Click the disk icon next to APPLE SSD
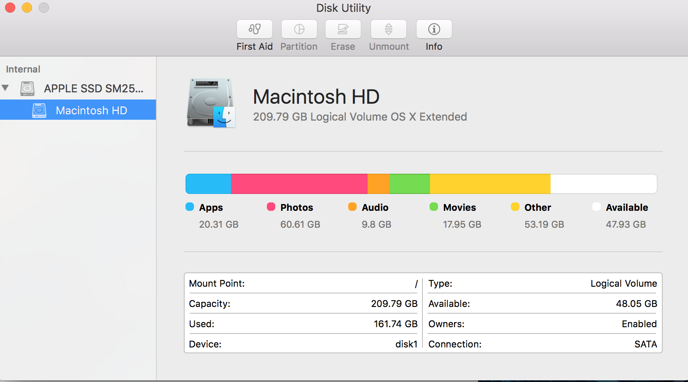Viewport: 688px width, 382px height. (x=27, y=88)
